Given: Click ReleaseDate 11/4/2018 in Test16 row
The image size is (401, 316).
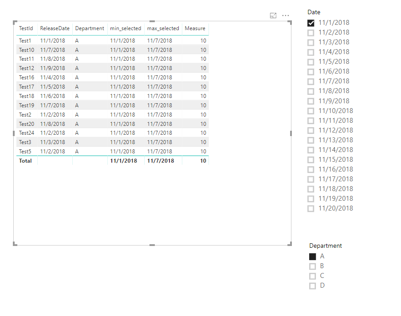Looking at the screenshot, I should click(52, 78).
